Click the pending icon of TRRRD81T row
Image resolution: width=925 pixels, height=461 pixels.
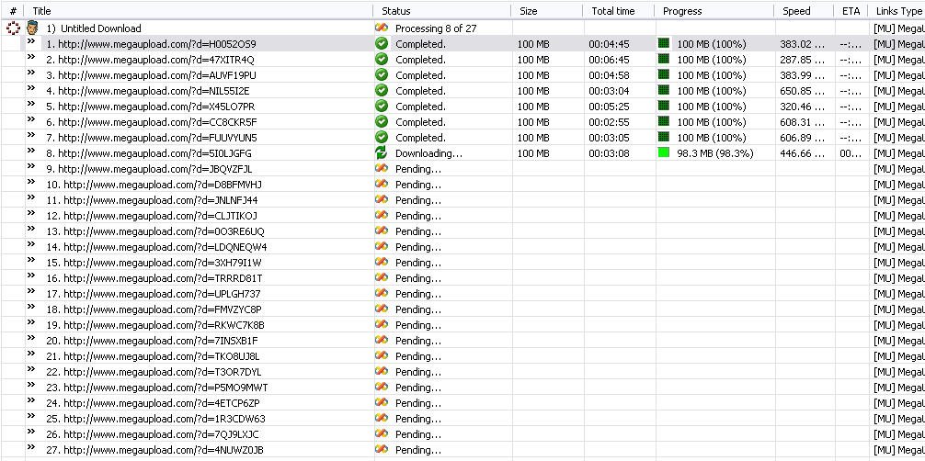tap(382, 277)
